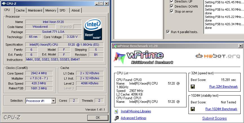Click the Rated FSB value 1681.3 MHz
Viewport: 244px width, 123px height.
click(39, 88)
